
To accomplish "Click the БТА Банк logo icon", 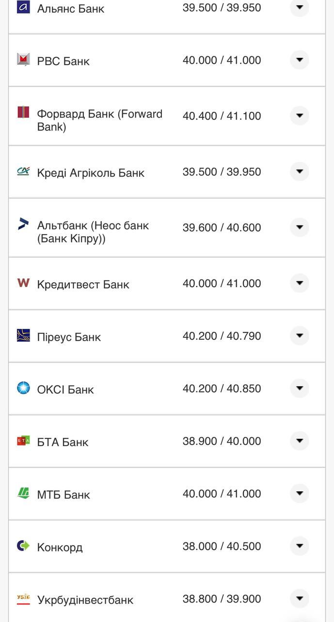I will pyautogui.click(x=23, y=440).
